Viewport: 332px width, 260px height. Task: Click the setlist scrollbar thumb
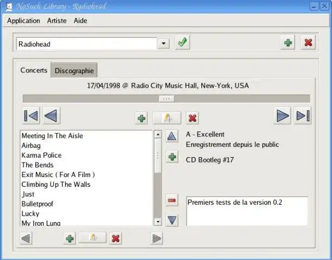coord(158,155)
